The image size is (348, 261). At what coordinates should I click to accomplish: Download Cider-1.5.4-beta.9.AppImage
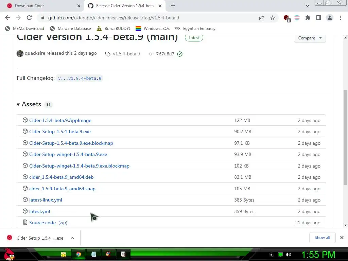pyautogui.click(x=60, y=120)
